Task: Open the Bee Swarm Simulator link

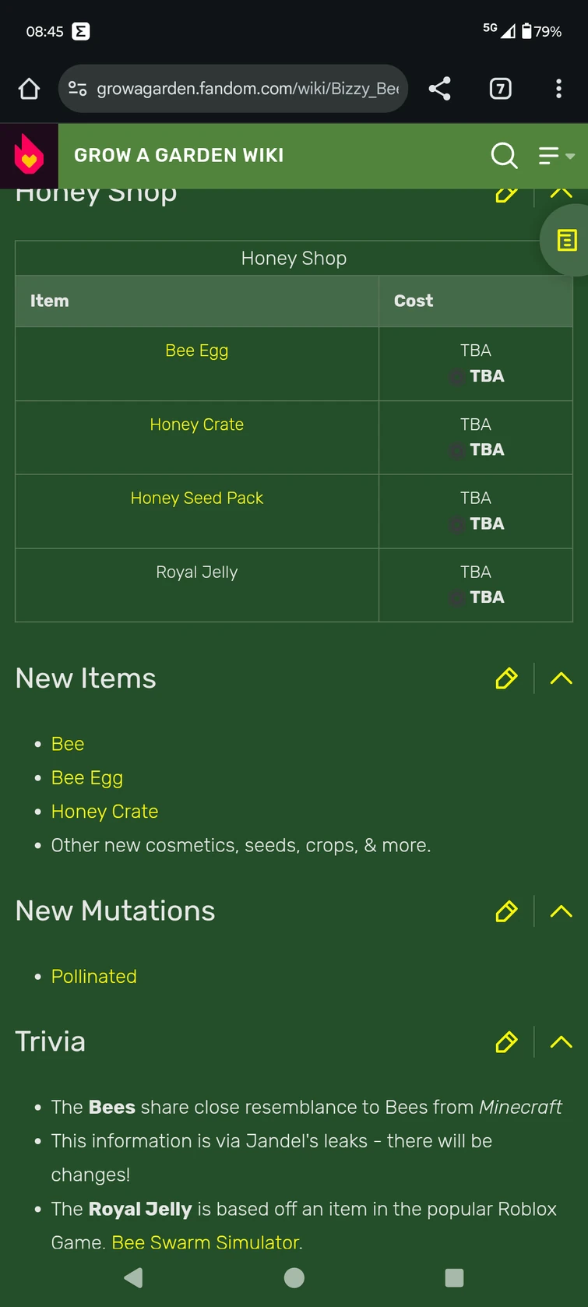Action: [x=206, y=1242]
